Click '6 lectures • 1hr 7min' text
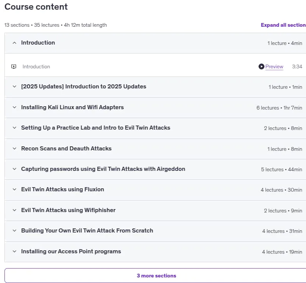 (279, 108)
